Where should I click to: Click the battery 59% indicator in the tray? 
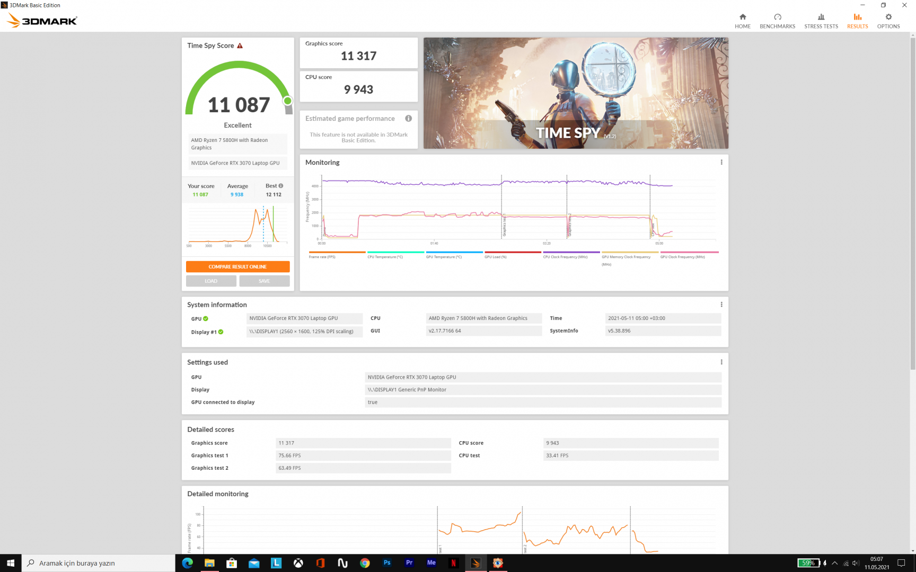tap(808, 563)
